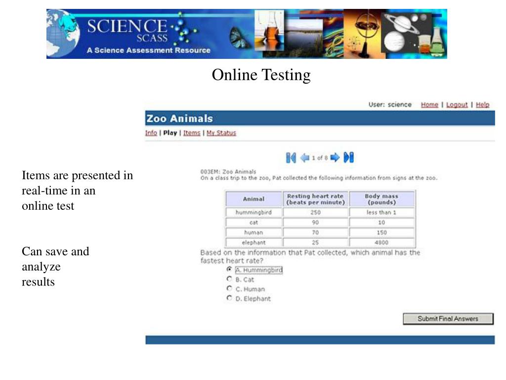Click body mass value 4800
Screen dimensions: 506x380
tap(381, 242)
